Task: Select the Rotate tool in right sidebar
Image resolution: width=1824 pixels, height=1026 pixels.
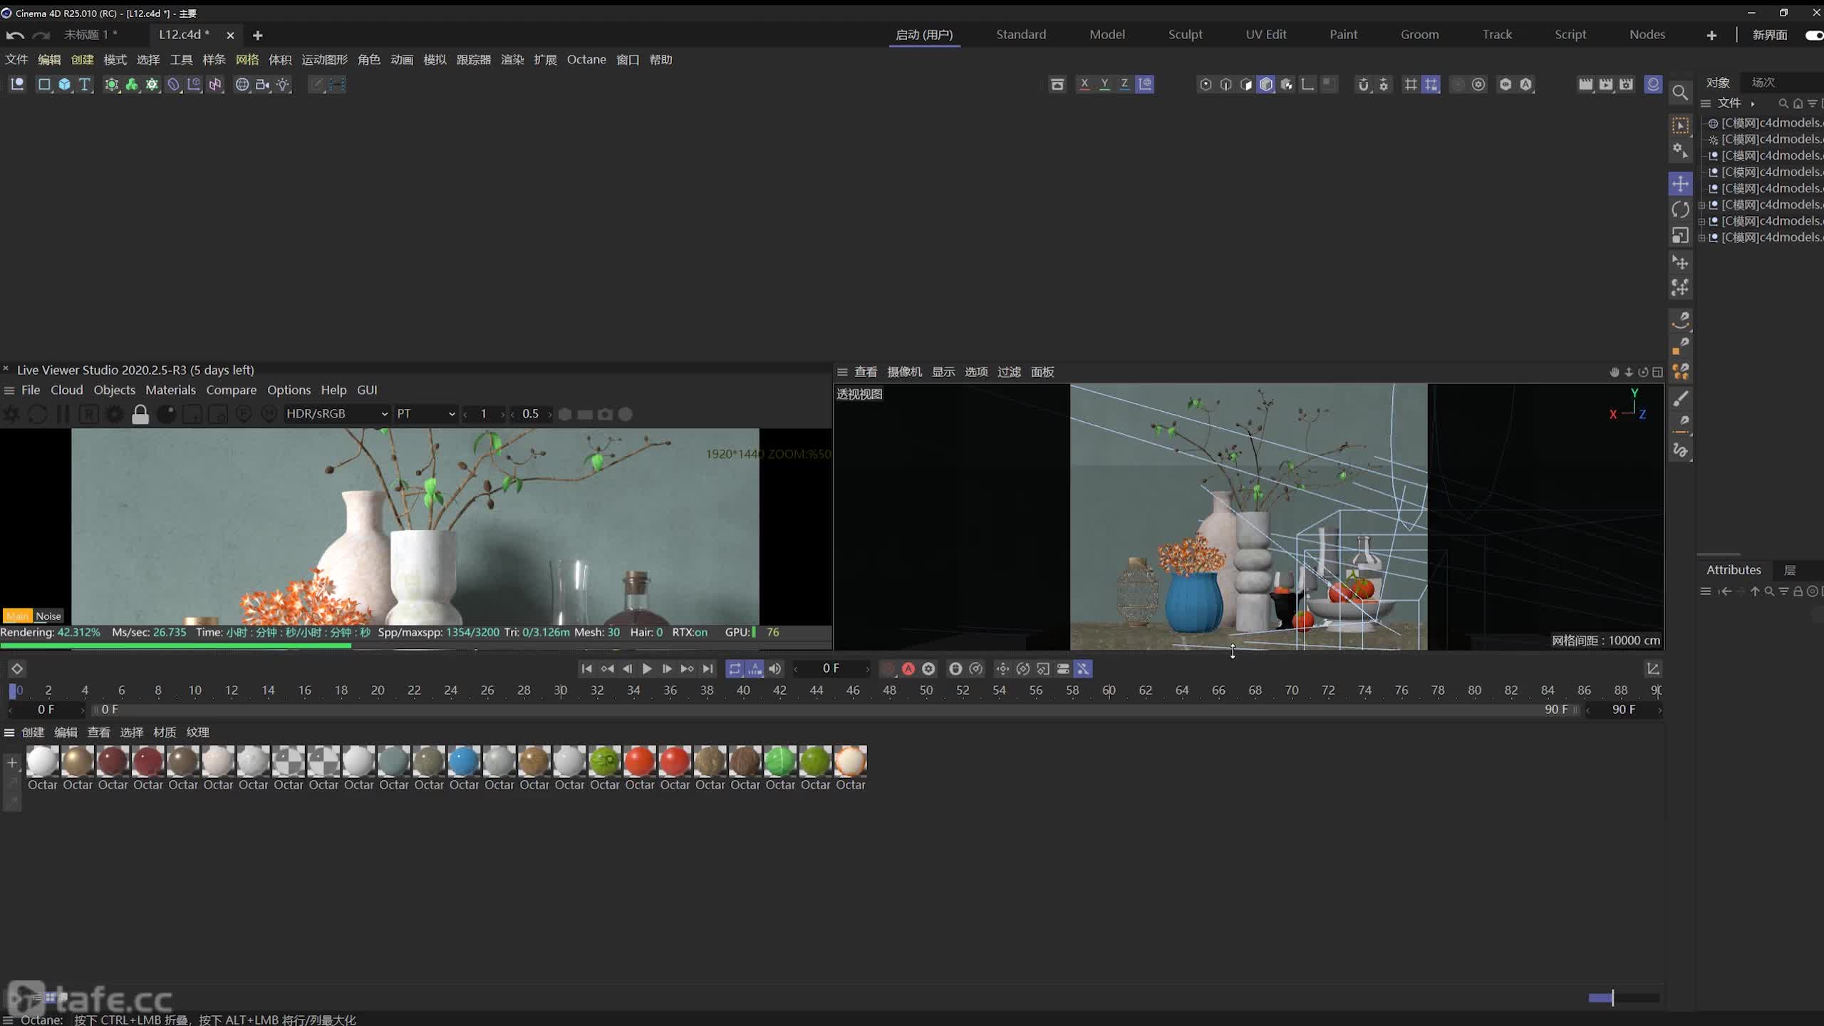Action: point(1680,209)
